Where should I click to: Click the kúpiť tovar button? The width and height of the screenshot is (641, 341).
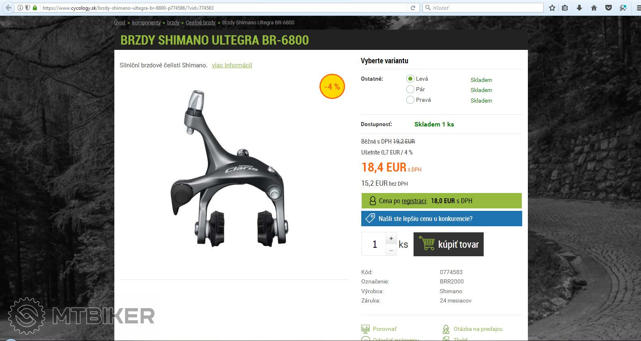click(448, 244)
